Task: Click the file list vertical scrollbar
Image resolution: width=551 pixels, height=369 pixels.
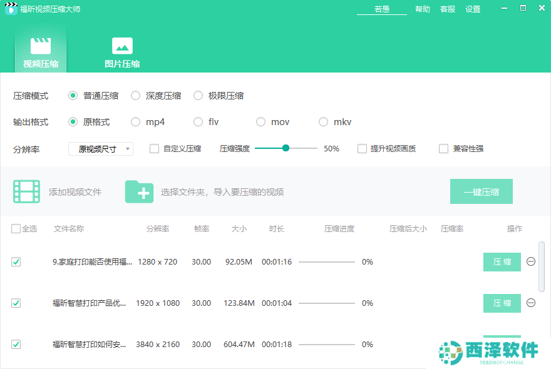Action: [x=542, y=266]
